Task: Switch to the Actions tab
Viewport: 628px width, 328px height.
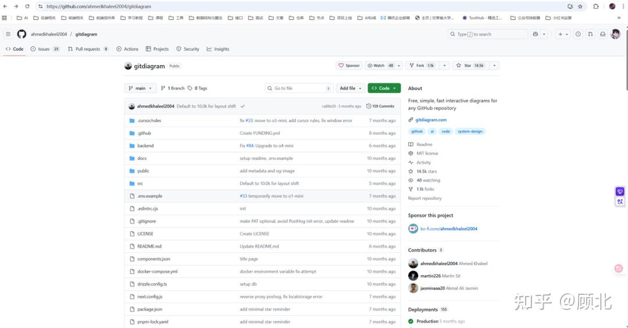Action: (127, 49)
